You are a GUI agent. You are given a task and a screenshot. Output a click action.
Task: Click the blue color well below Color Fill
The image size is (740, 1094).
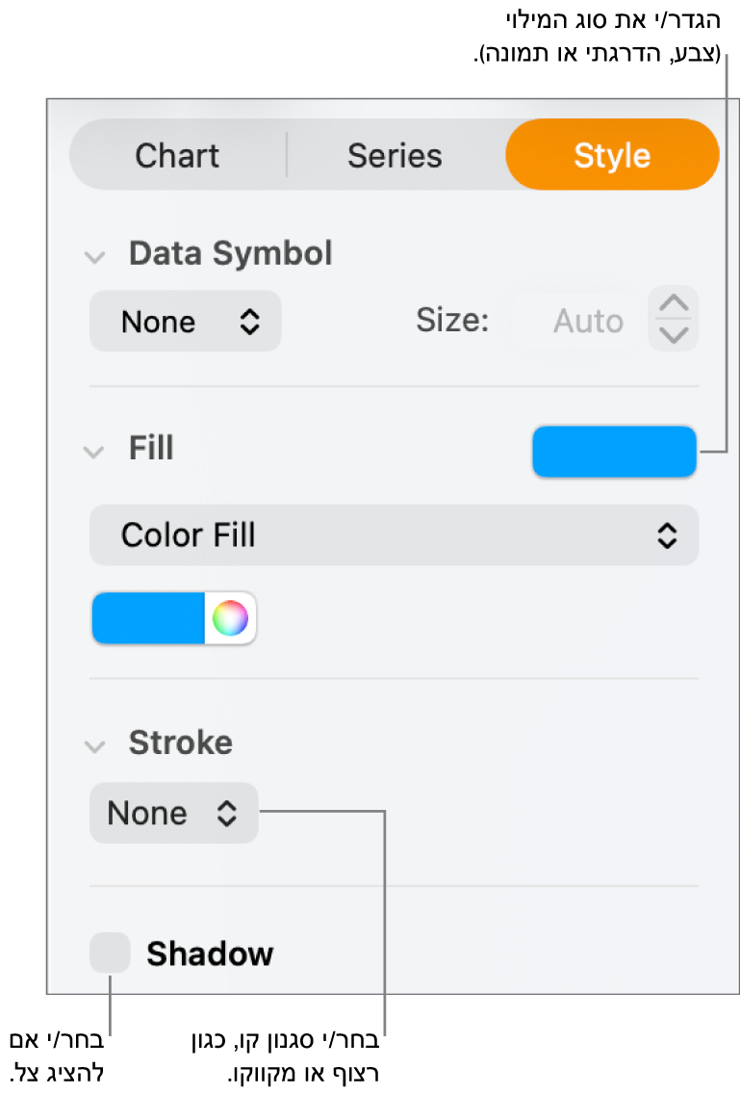click(x=149, y=618)
